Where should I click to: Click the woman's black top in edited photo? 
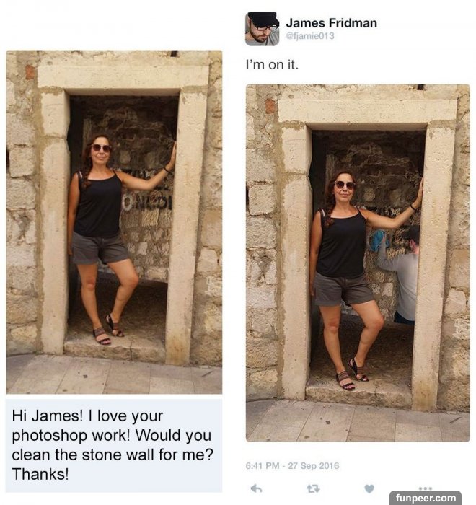click(342, 242)
